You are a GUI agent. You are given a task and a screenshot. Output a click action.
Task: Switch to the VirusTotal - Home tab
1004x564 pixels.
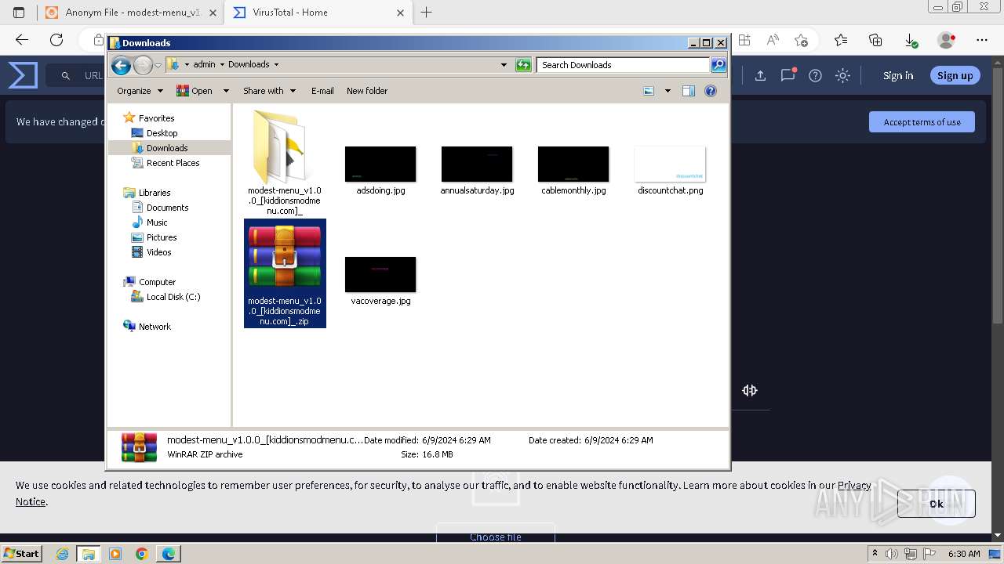point(318,13)
